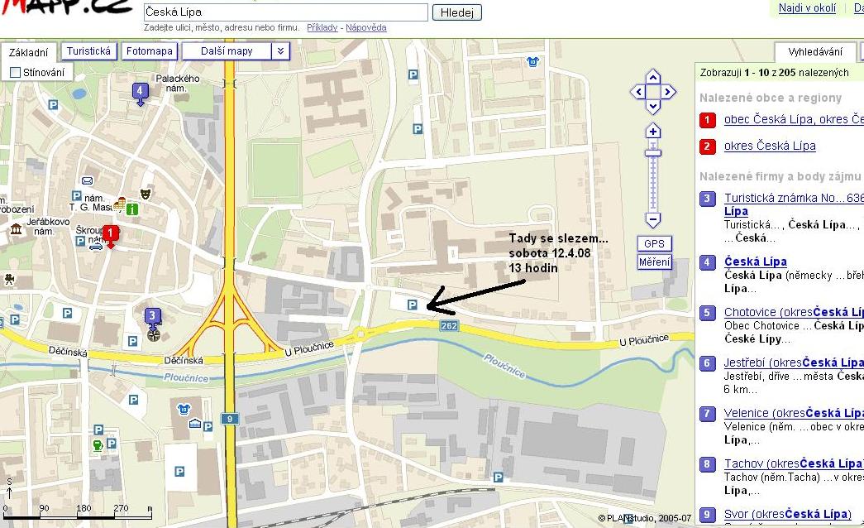Pan the map up with the arrow
This screenshot has height=528, width=864.
tap(652, 77)
